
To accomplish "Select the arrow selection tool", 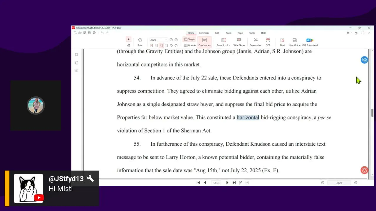I will (x=128, y=39).
